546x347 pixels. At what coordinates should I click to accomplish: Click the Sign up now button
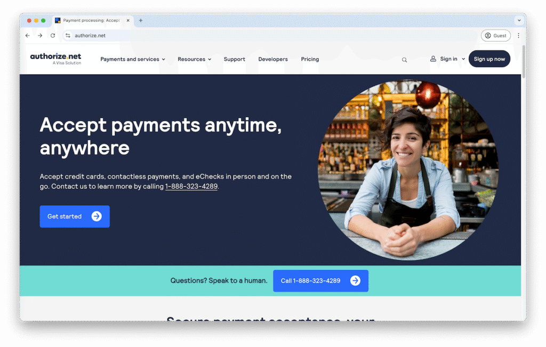click(x=489, y=59)
